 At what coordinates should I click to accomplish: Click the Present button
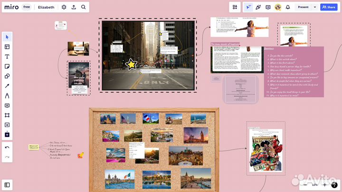pyautogui.click(x=303, y=7)
